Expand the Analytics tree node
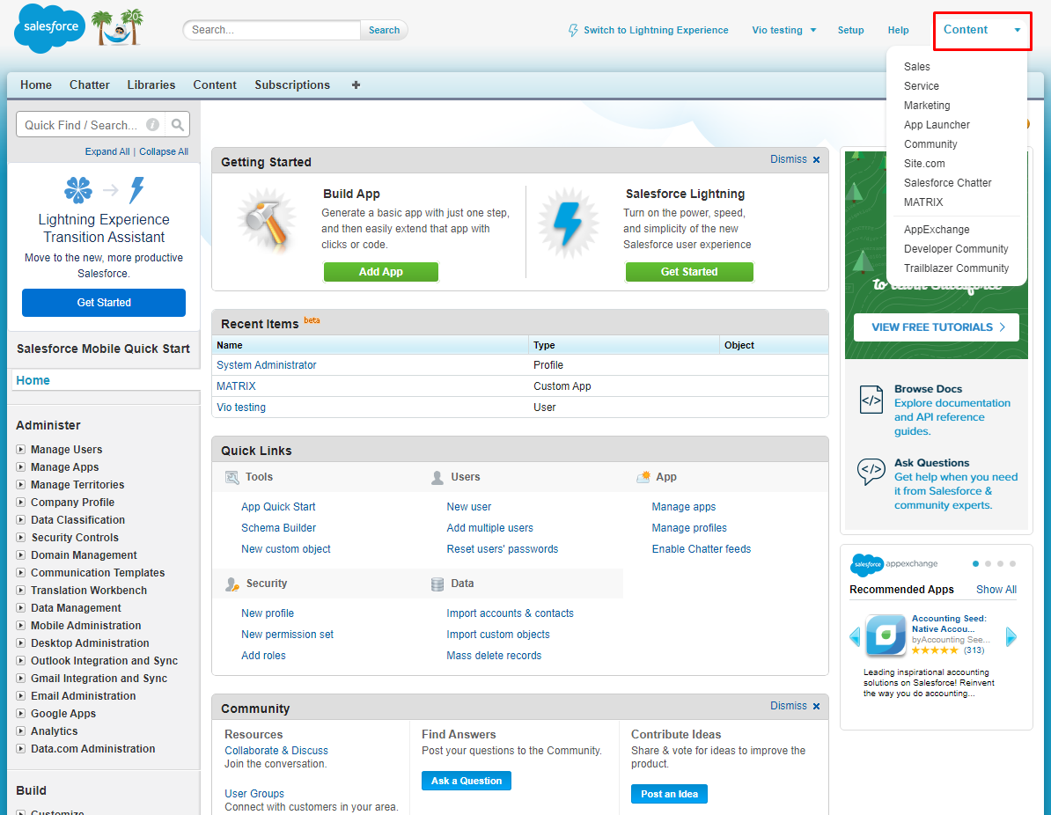 (x=21, y=731)
